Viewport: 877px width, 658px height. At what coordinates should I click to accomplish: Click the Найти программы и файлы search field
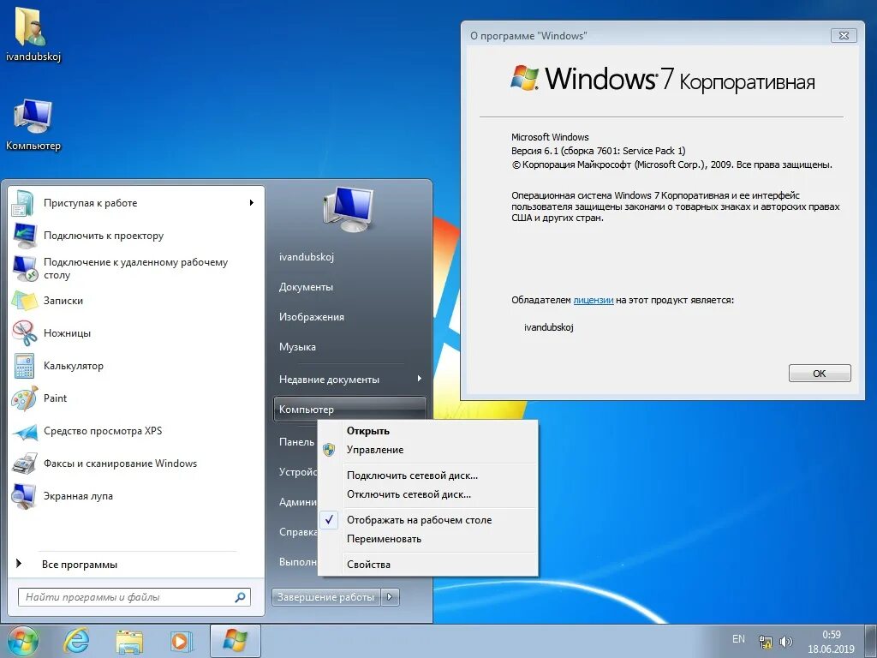coord(134,597)
